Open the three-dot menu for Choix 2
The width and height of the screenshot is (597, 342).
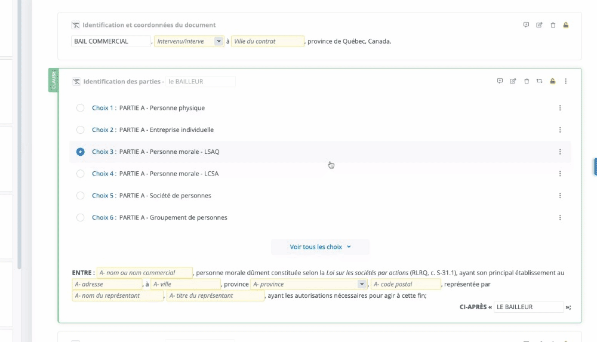point(560,130)
